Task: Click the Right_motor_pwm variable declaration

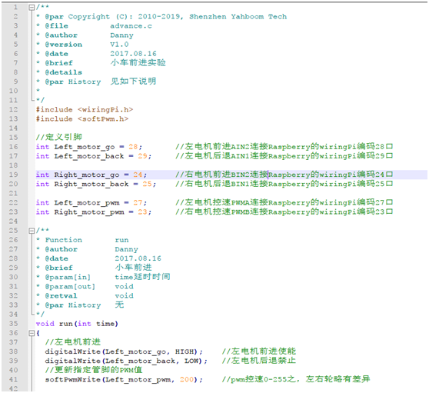Action: click(x=94, y=212)
